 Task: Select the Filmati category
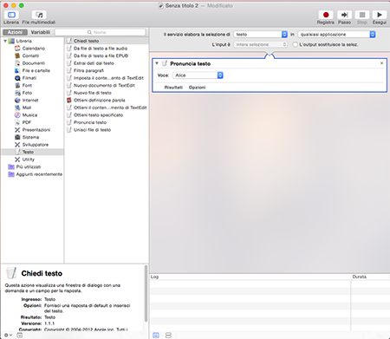point(29,78)
